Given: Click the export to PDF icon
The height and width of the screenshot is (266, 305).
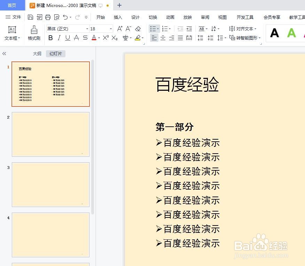Looking at the screenshot, I should click(x=39, y=17).
